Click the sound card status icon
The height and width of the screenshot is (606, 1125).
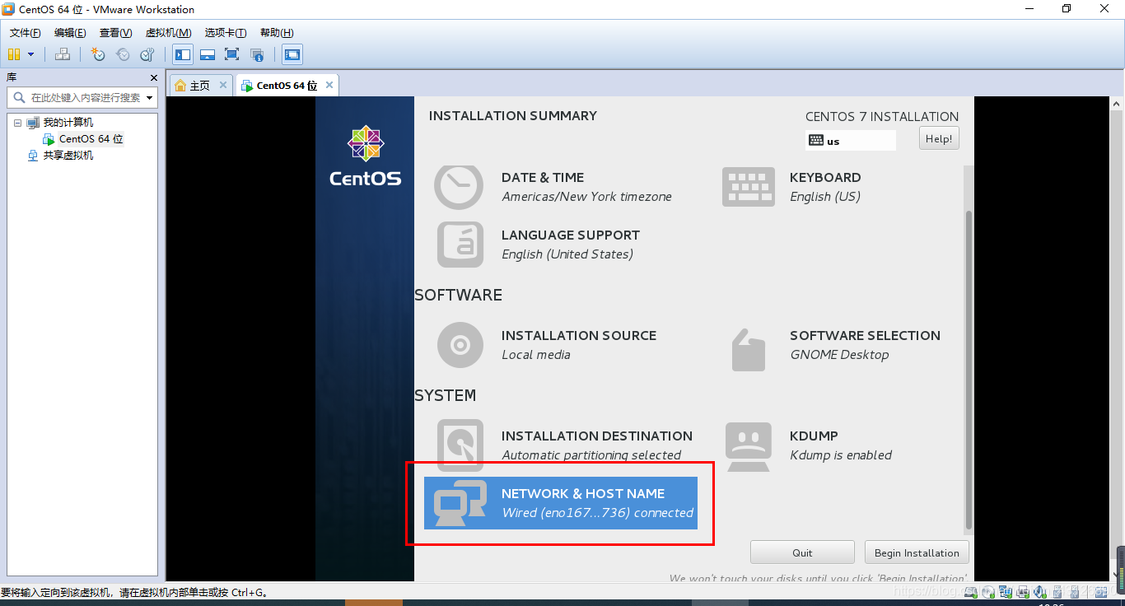1039,592
